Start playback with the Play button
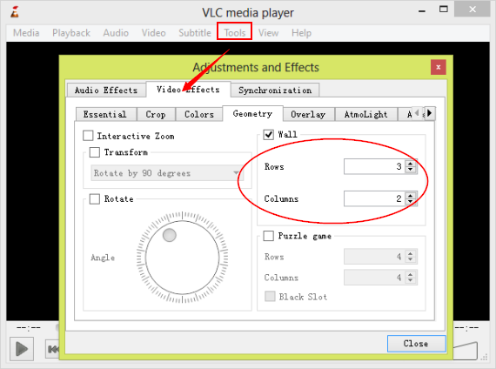 [x=22, y=349]
